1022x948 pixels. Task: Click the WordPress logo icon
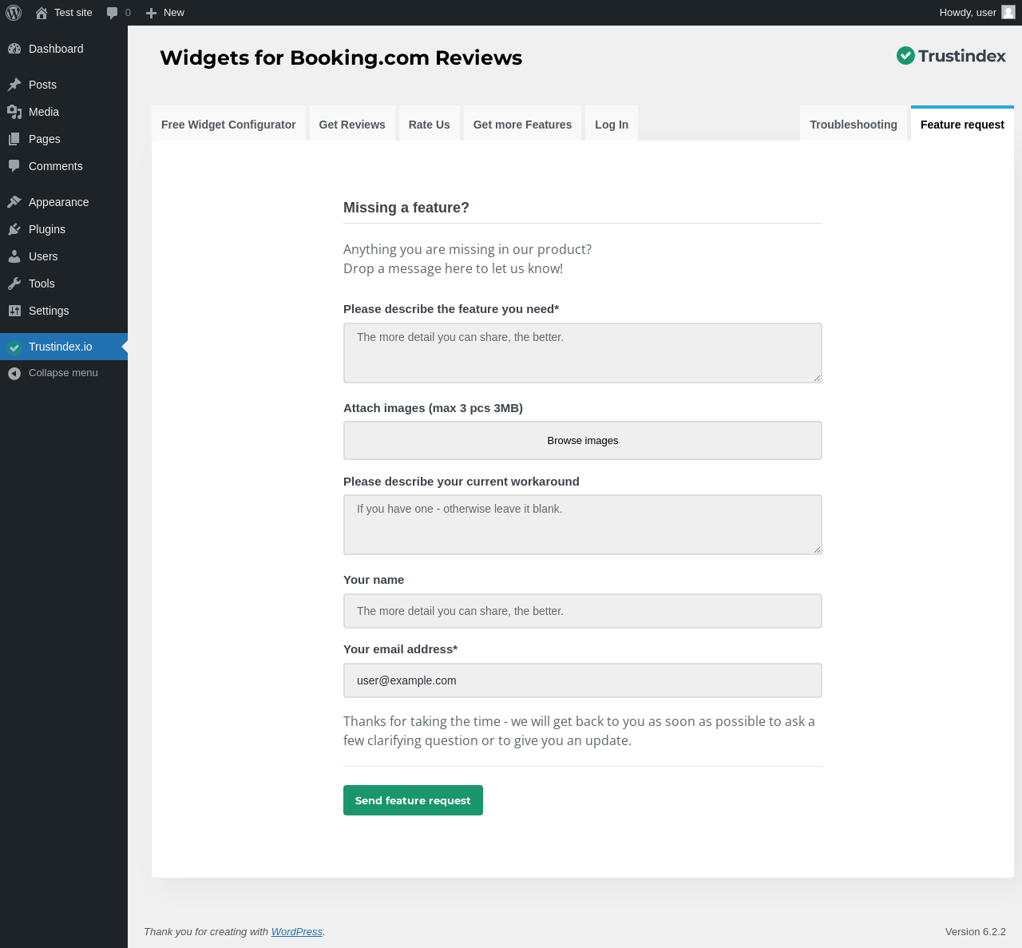coord(14,13)
